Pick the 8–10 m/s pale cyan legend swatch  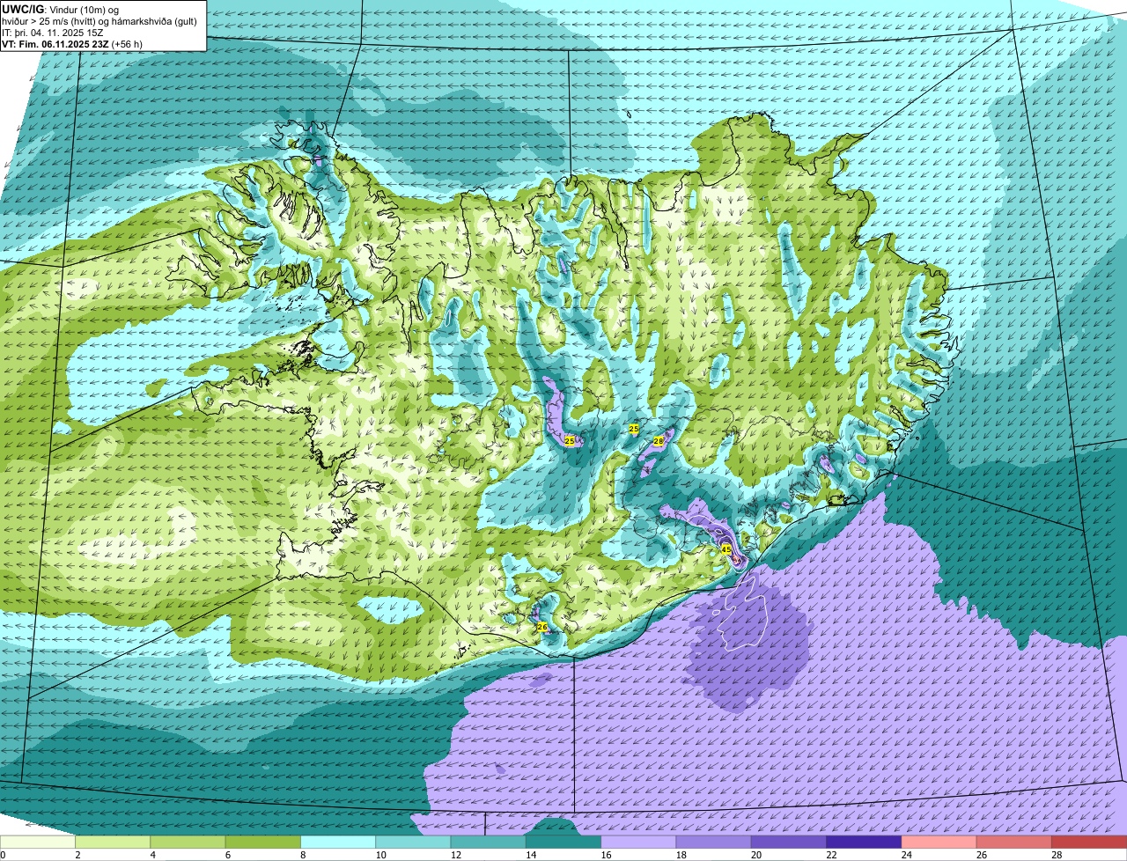coord(338,843)
